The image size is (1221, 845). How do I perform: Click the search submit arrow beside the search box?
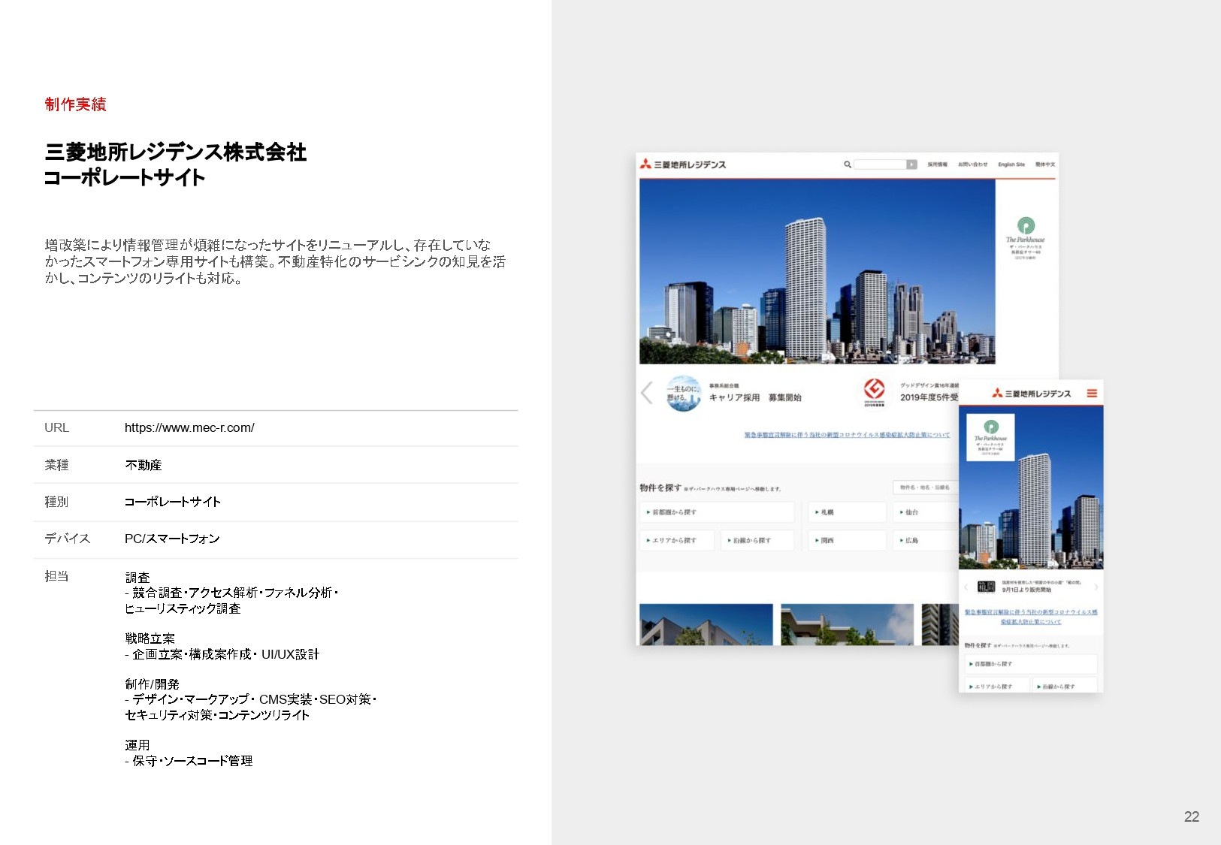pos(911,164)
